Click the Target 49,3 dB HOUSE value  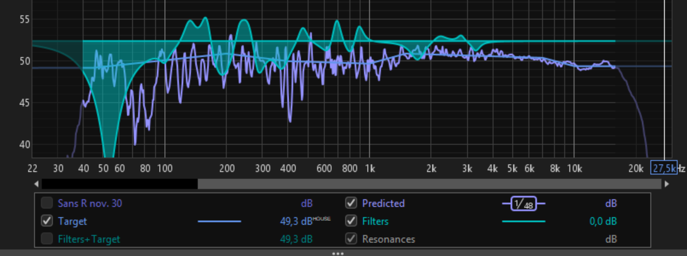pos(301,221)
